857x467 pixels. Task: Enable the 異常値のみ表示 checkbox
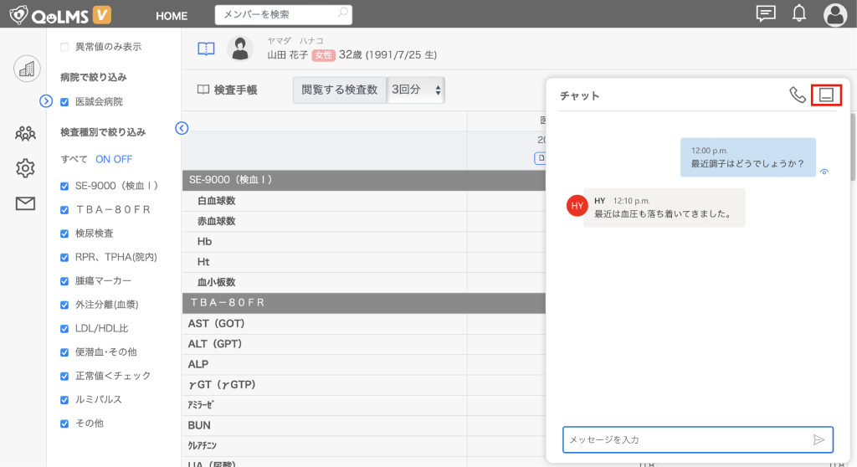pos(64,47)
